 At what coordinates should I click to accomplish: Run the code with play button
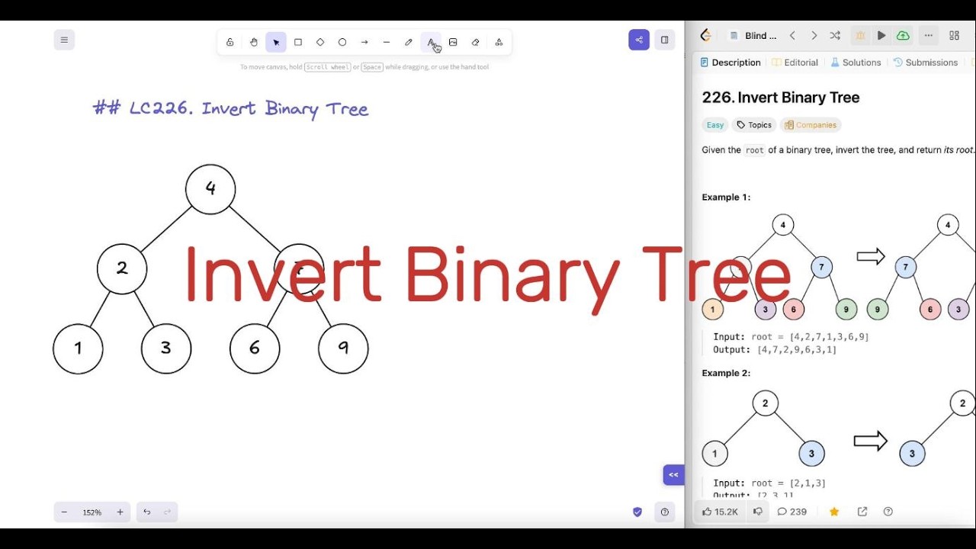[881, 36]
